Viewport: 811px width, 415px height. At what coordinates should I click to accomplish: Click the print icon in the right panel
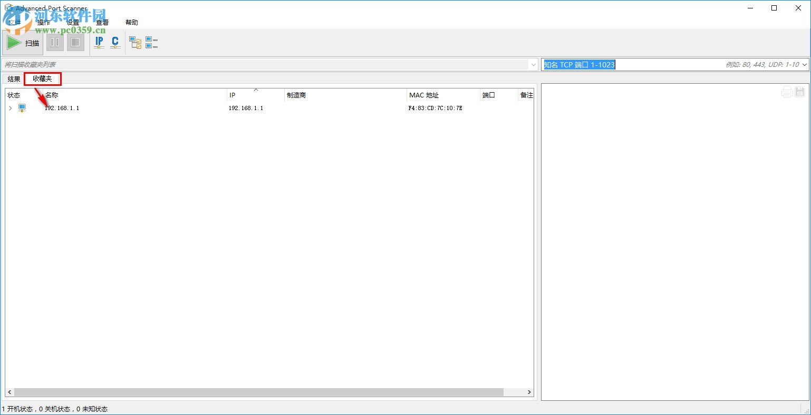(x=787, y=92)
